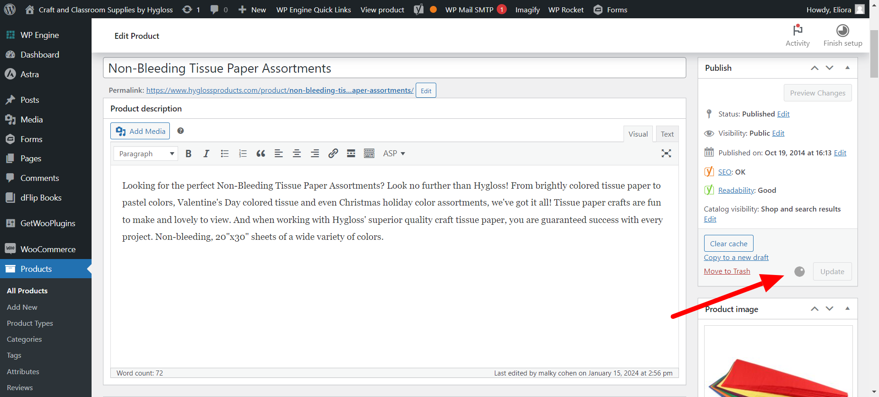Open WP Engine Quick Links menu

pyautogui.click(x=314, y=10)
